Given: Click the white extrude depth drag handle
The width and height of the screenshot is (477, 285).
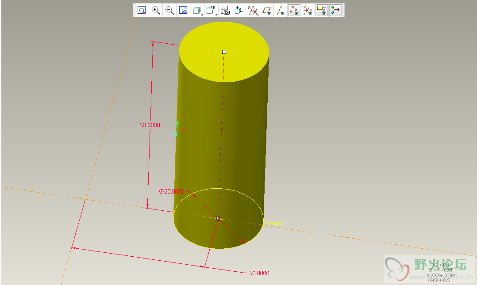Looking at the screenshot, I should 224,52.
